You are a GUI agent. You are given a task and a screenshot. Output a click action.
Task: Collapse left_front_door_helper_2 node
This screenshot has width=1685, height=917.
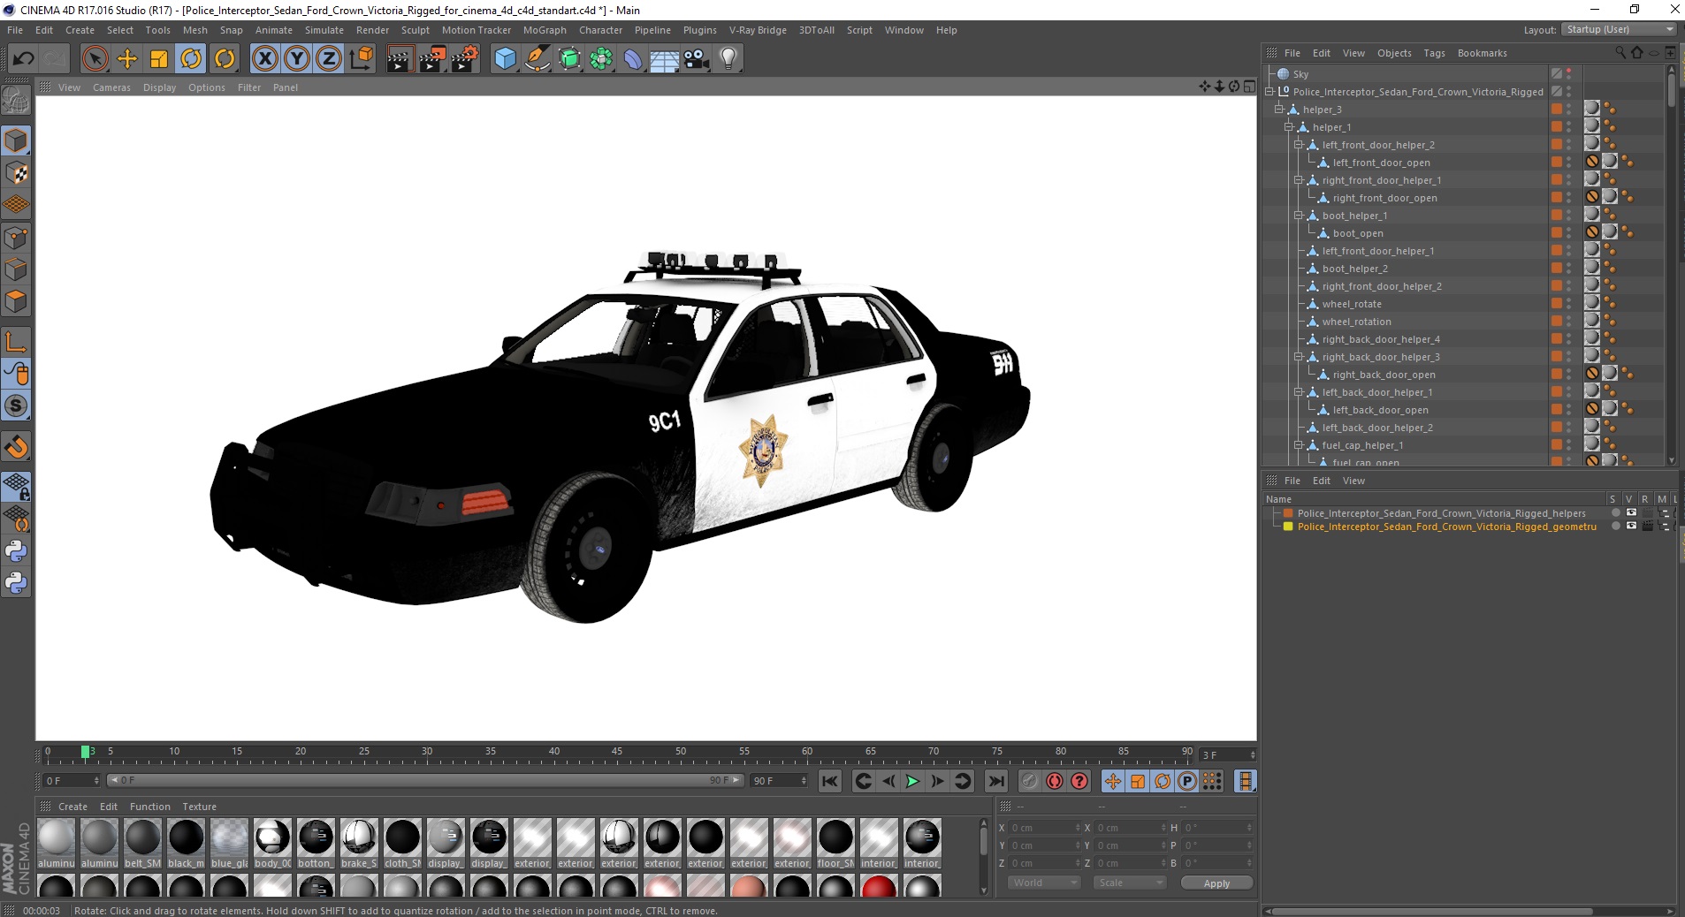1299,145
